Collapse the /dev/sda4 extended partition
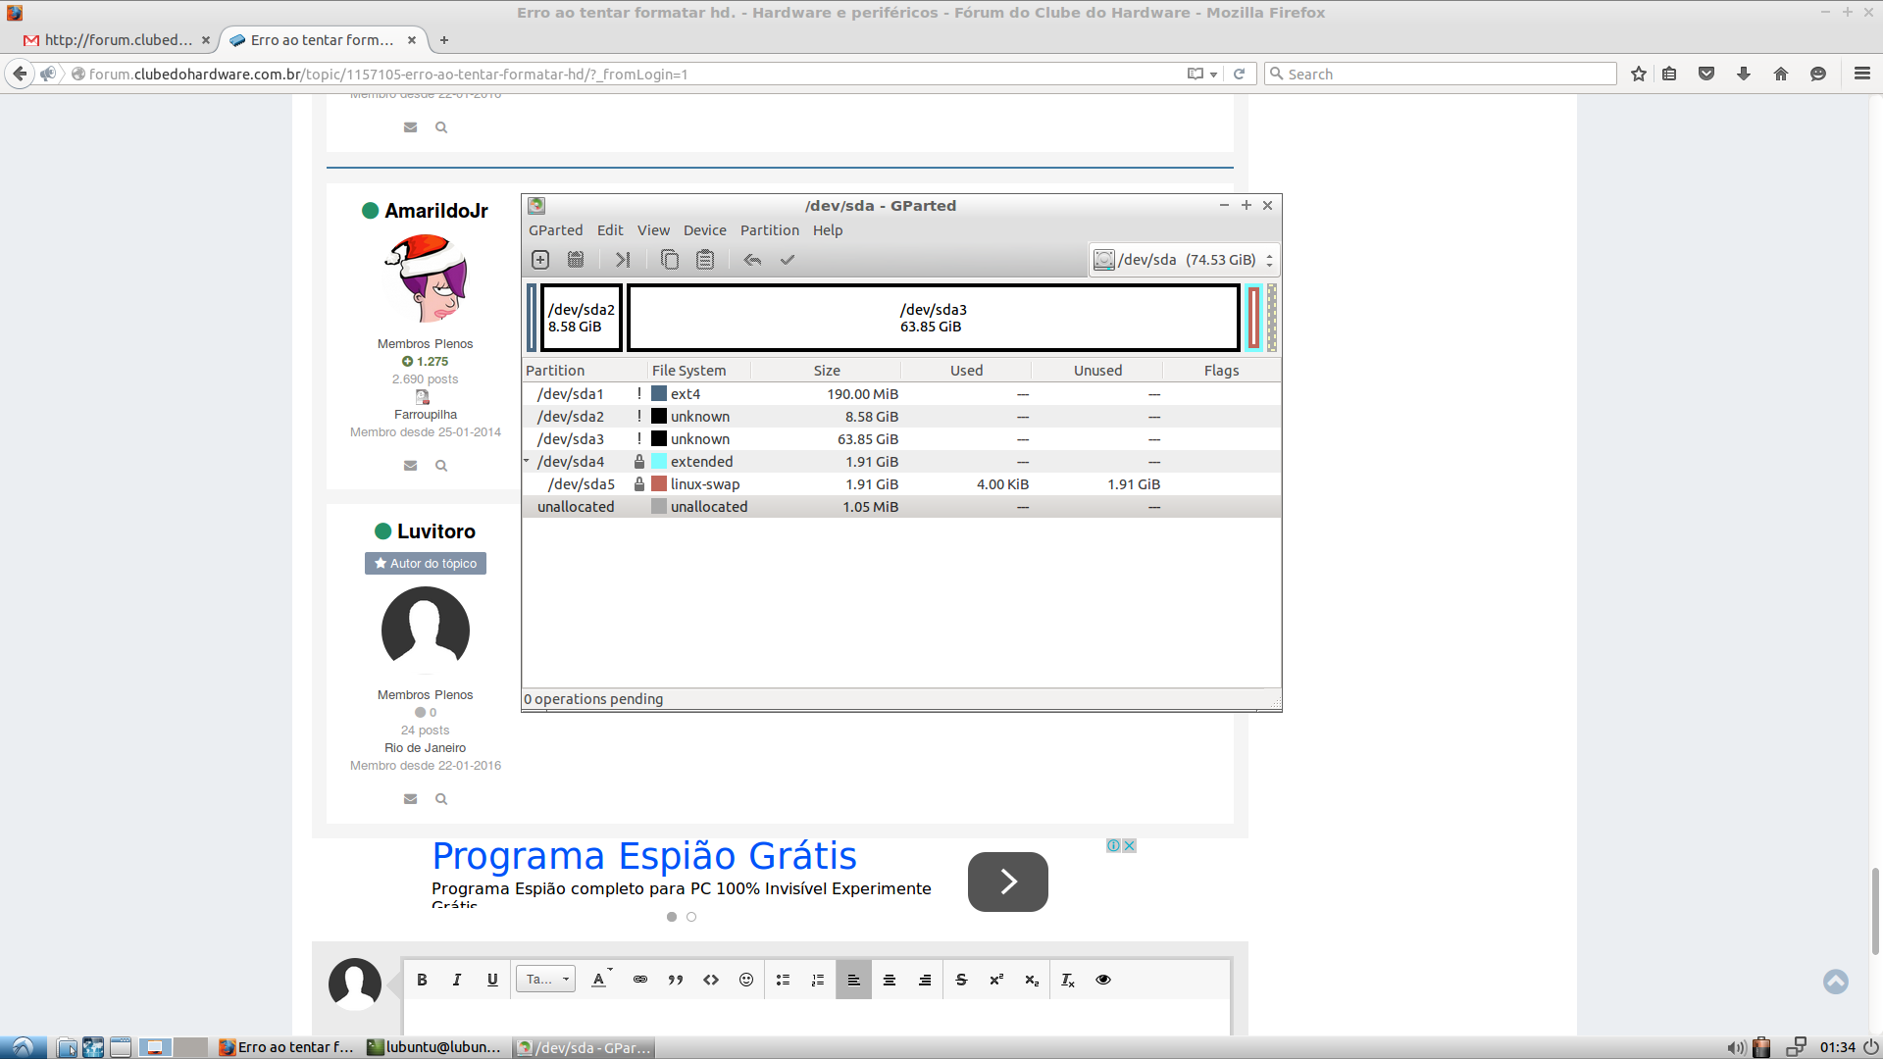The height and width of the screenshot is (1059, 1883). pos(527,461)
